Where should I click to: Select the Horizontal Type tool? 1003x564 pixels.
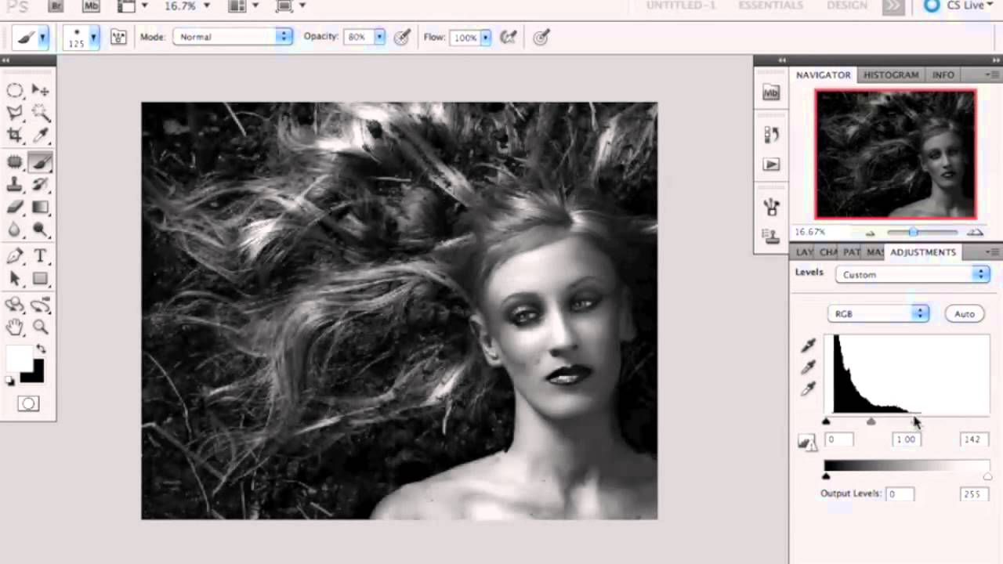coord(41,256)
